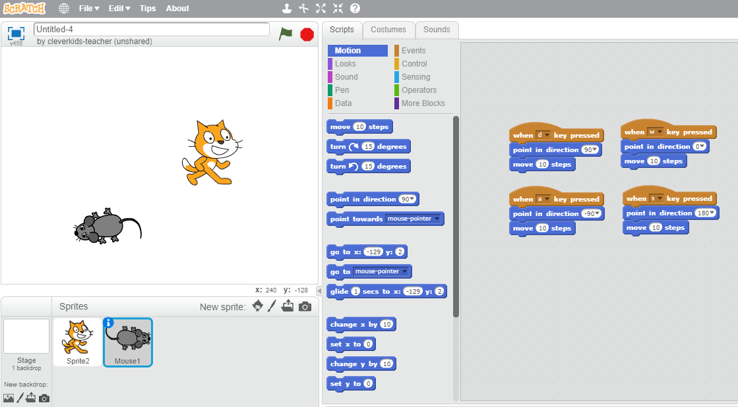This screenshot has height=407, width=738.
Task: Open the a key dropdown in script
Action: [x=547, y=200]
